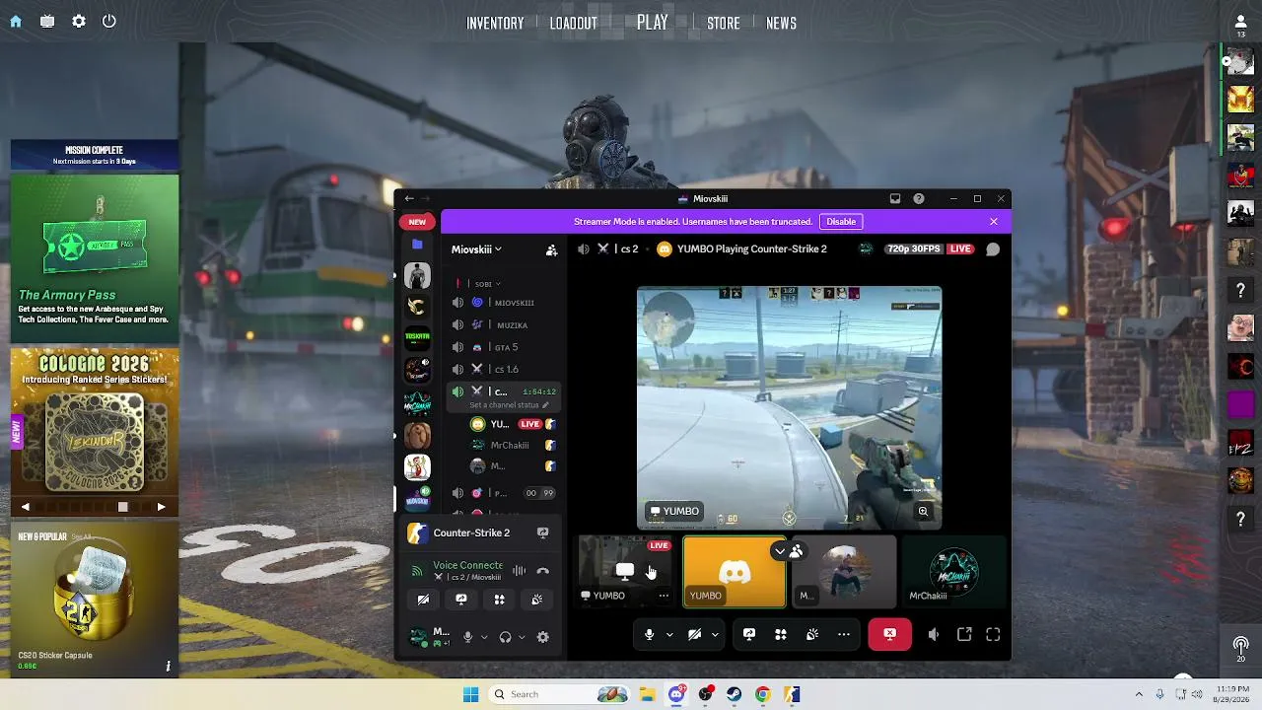
Task: Start an activity from voice panel
Action: click(x=499, y=600)
